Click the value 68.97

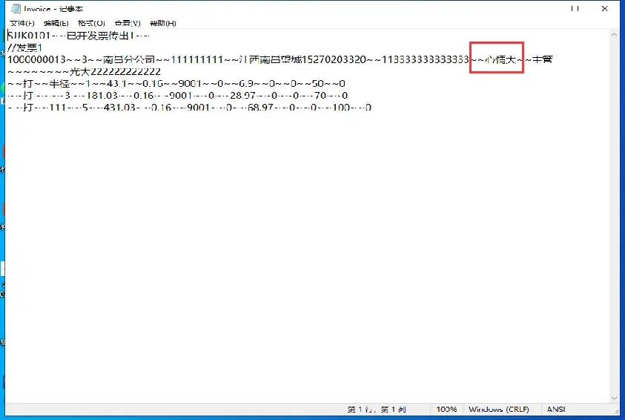point(260,108)
